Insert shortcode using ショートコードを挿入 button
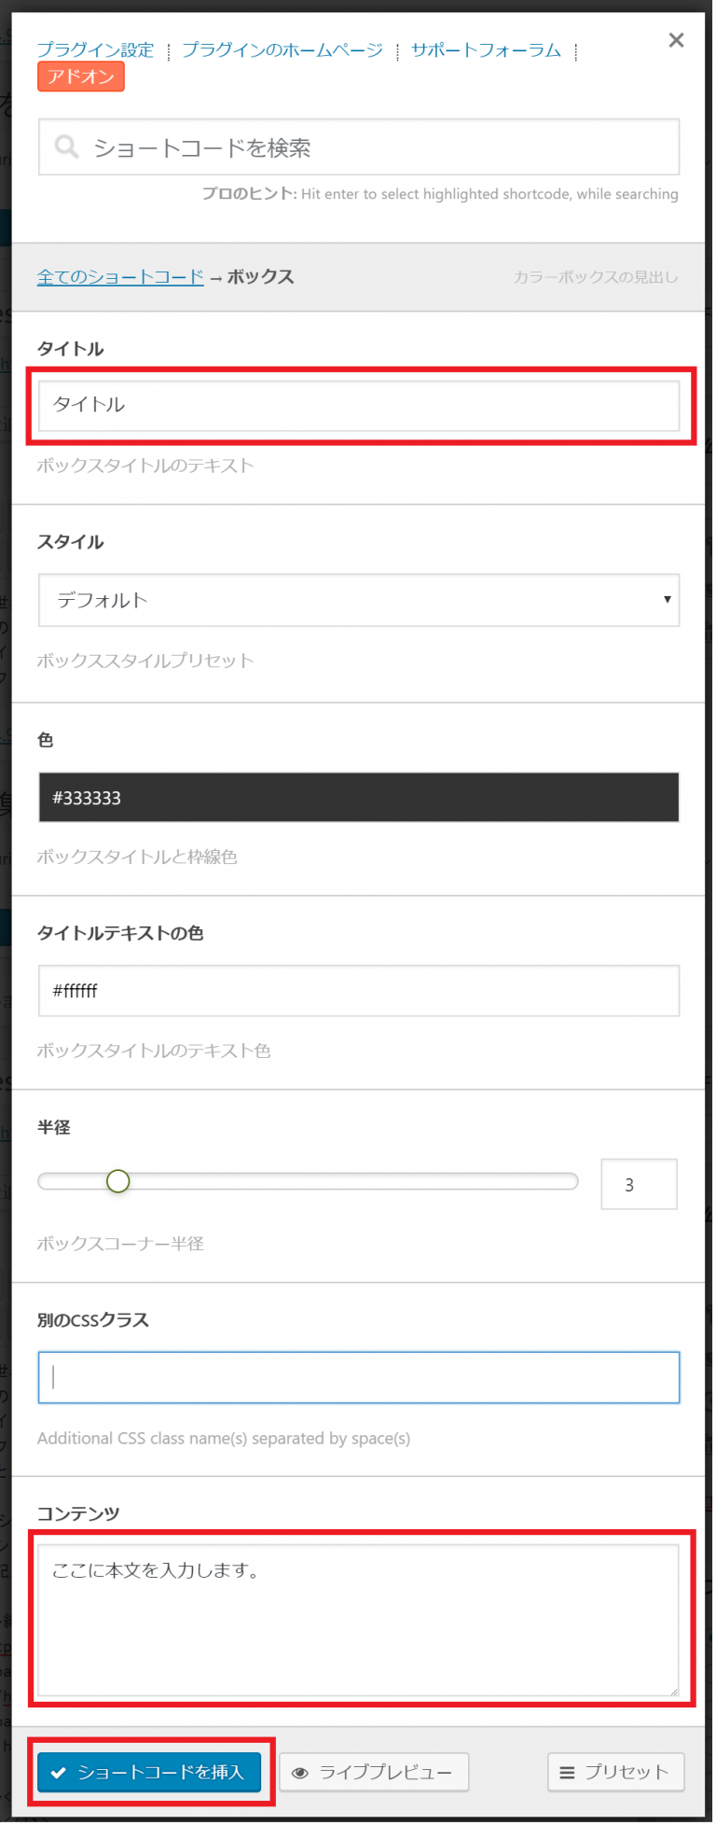The width and height of the screenshot is (716, 1825). (149, 1772)
